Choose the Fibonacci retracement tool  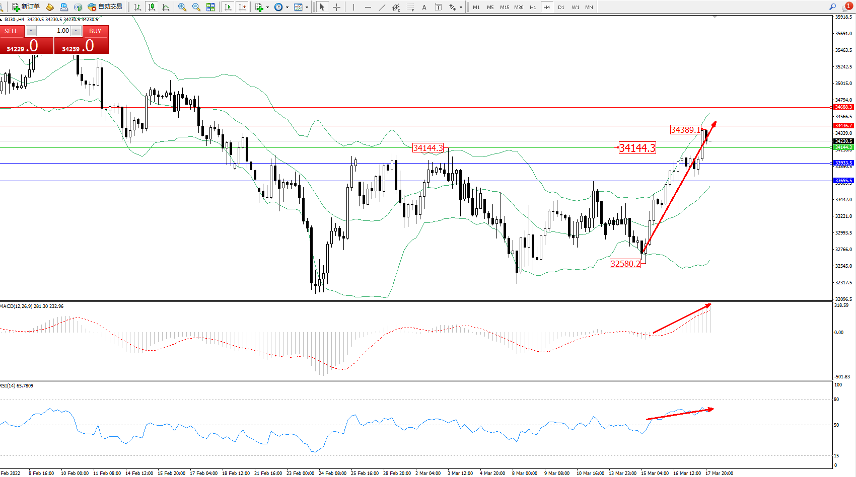click(x=410, y=7)
